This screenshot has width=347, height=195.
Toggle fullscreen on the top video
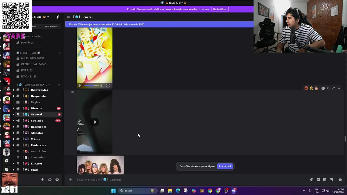click(x=108, y=86)
